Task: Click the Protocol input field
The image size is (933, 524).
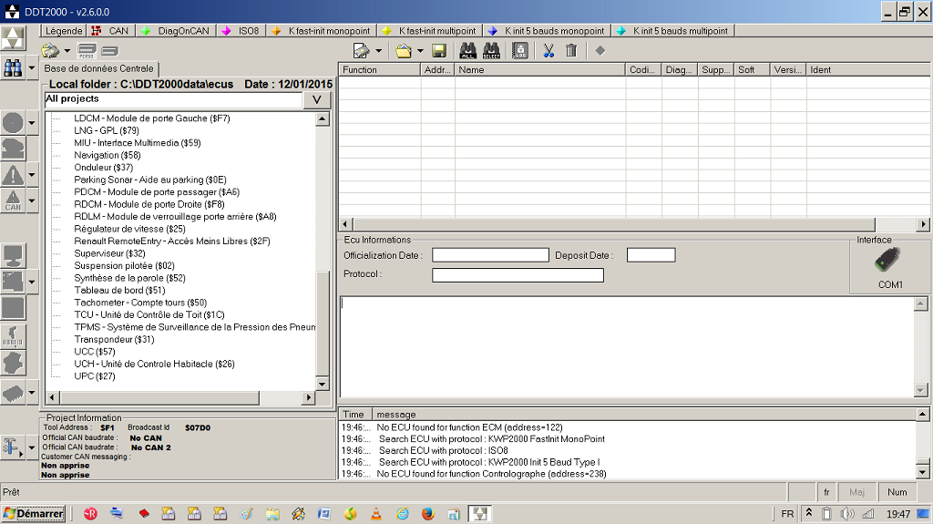Action: tap(517, 275)
